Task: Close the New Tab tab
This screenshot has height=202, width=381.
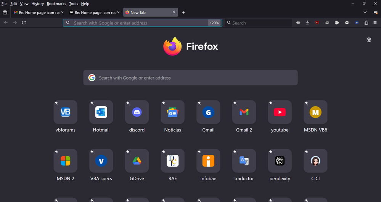Action: 174,13
